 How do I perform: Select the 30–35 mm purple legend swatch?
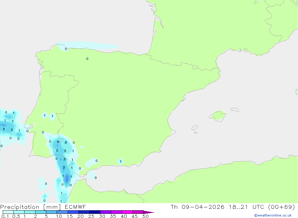pyautogui.click(x=106, y=212)
